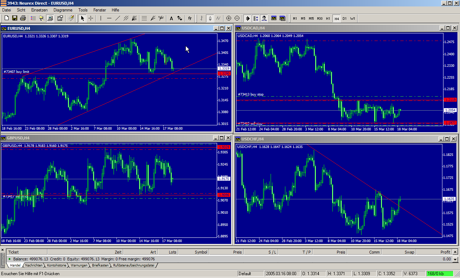Click the text label 'A' tool
The height and width of the screenshot is (278, 460).
pos(171,18)
